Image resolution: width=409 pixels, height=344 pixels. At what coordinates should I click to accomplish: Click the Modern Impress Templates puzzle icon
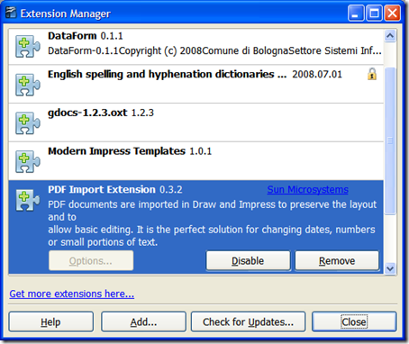point(28,161)
